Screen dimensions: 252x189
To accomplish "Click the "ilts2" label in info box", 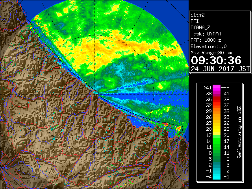I will click(x=198, y=15).
